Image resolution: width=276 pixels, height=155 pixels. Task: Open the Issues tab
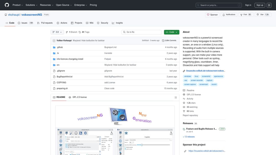click(x=26, y=23)
